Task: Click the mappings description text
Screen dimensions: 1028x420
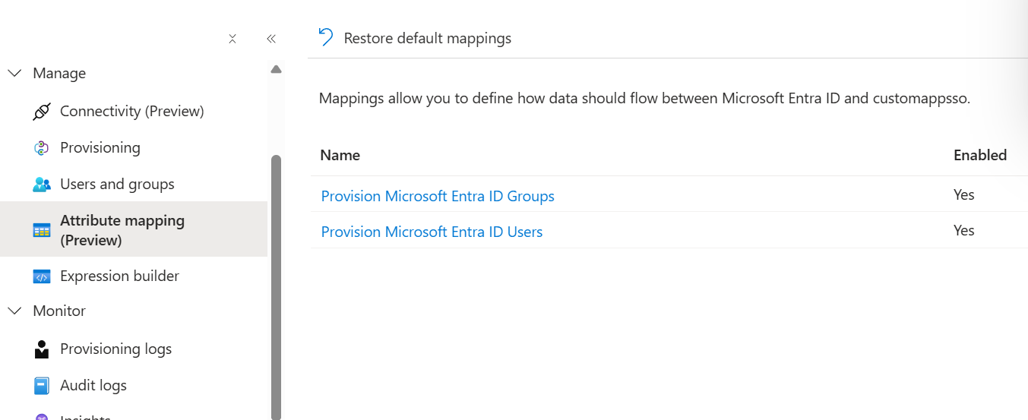Action: pos(644,99)
